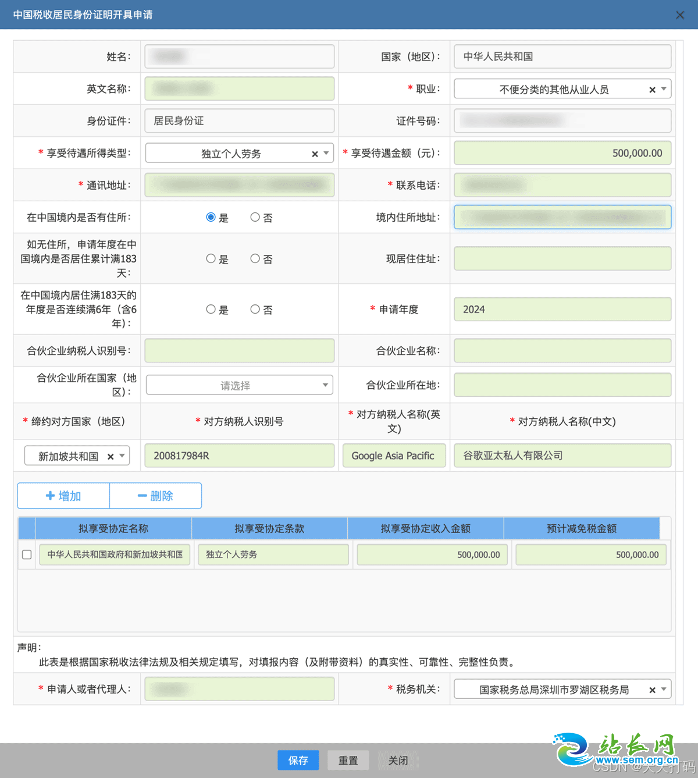Close the dialog with the X icon
Viewport: 698px width, 778px height.
(680, 15)
